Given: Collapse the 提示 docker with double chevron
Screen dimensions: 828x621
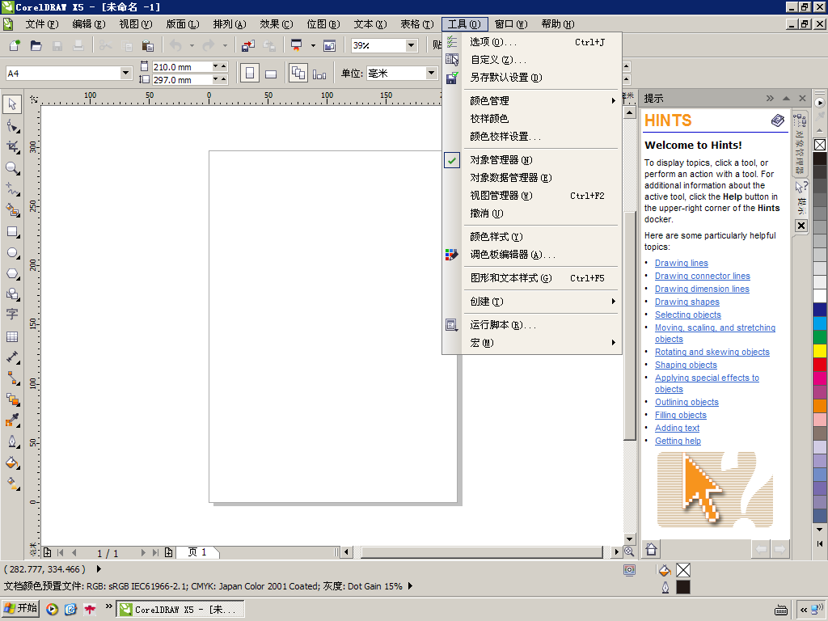Looking at the screenshot, I should point(770,98).
